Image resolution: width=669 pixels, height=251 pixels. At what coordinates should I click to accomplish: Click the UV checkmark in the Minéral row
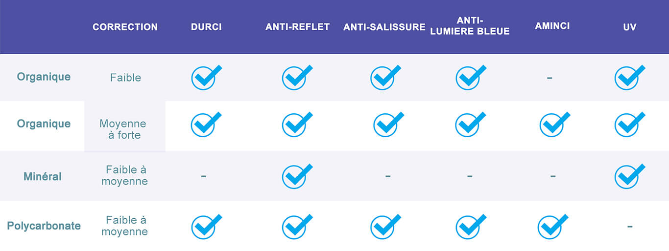(630, 176)
